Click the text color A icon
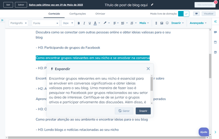The height and width of the screenshot is (139, 219). pos(95,23)
